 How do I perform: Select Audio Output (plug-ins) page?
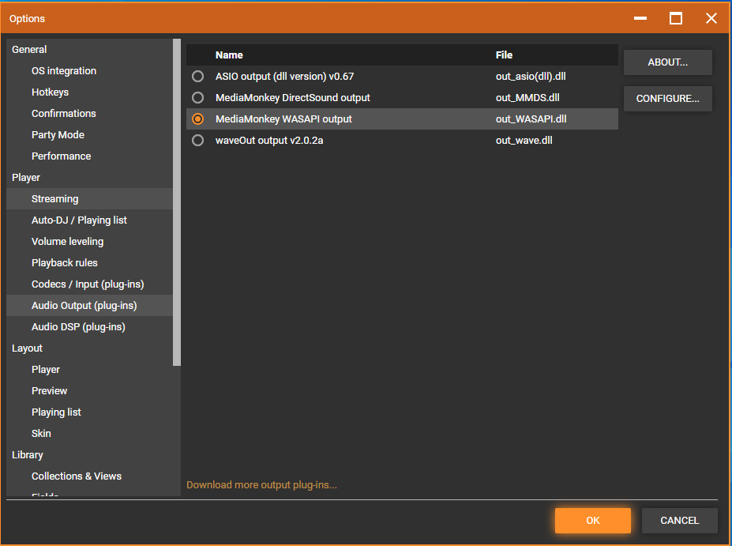[x=90, y=306]
